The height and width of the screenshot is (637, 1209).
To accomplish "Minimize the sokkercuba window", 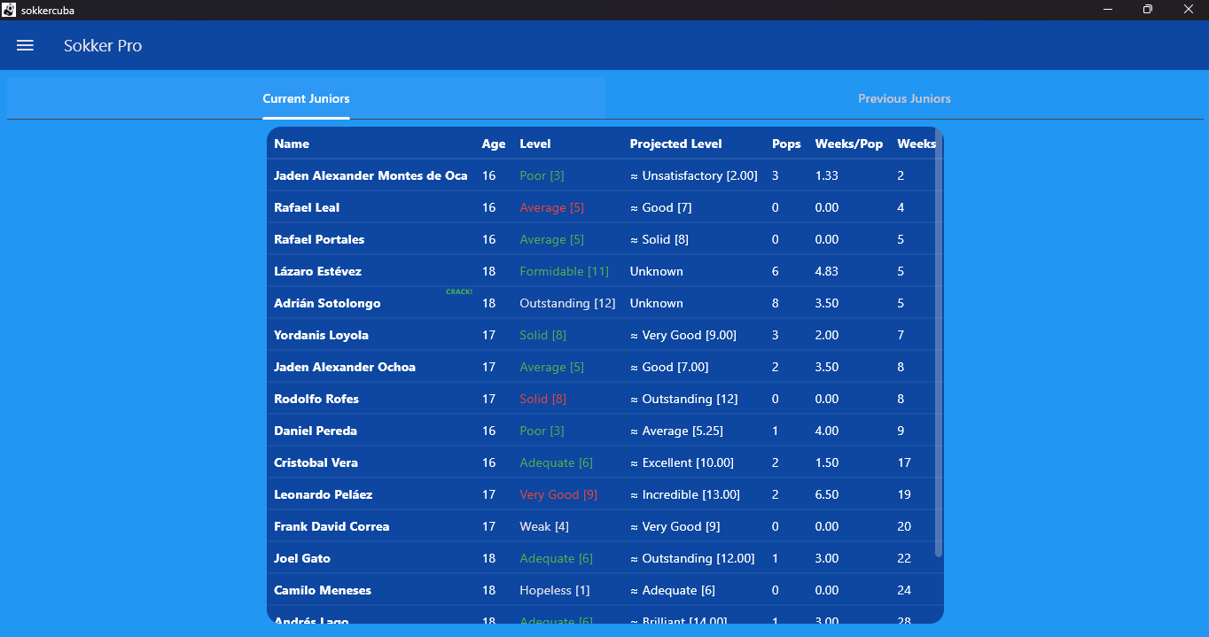I will [x=1108, y=9].
